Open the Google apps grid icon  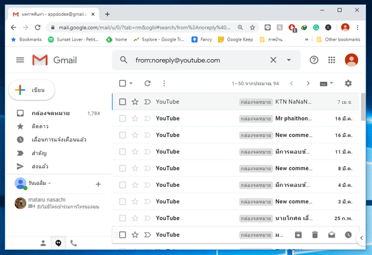[x=331, y=60]
